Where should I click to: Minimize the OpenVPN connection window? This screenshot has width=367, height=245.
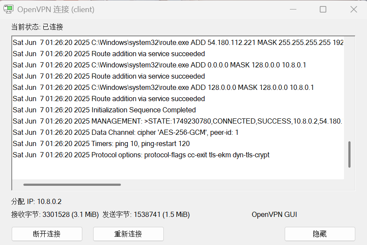tap(293, 10)
